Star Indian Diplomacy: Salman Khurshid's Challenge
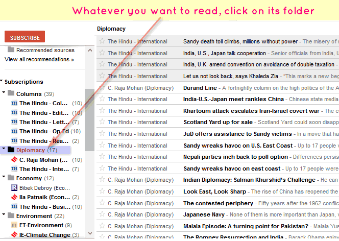The width and height of the screenshot is (339, 241). click(x=102, y=179)
